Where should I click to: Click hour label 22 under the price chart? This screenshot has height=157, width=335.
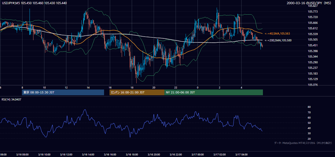click(176, 87)
